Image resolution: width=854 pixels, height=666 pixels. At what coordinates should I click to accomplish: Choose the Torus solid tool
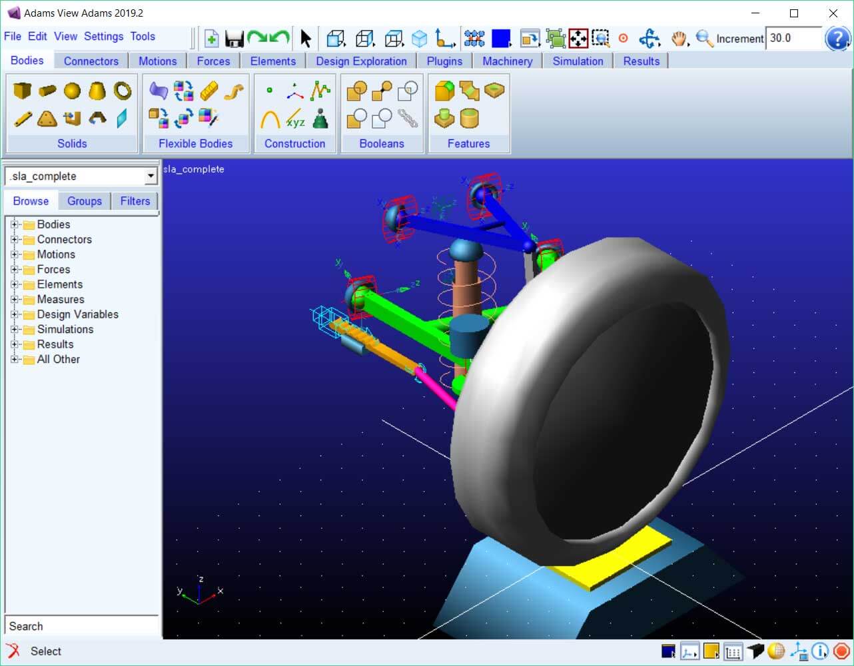pos(123,91)
